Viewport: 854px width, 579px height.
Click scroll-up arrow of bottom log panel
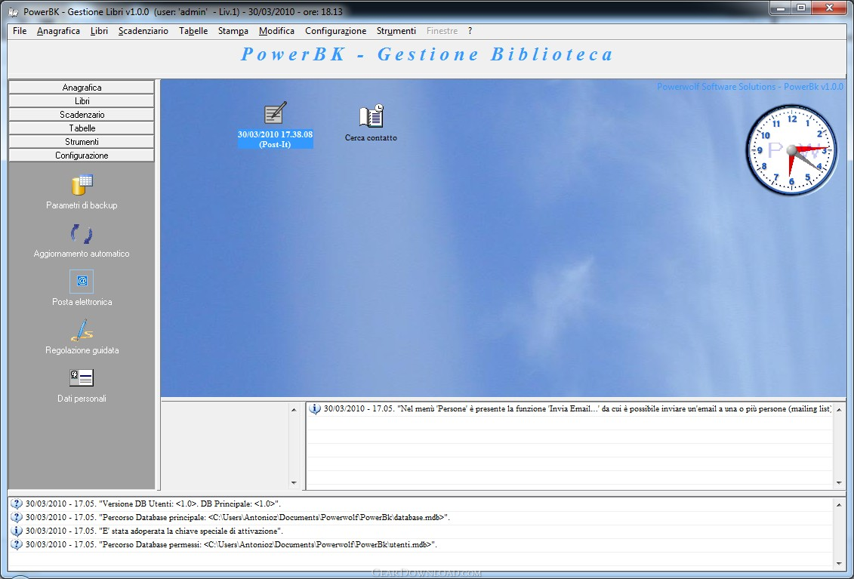pyautogui.click(x=839, y=505)
